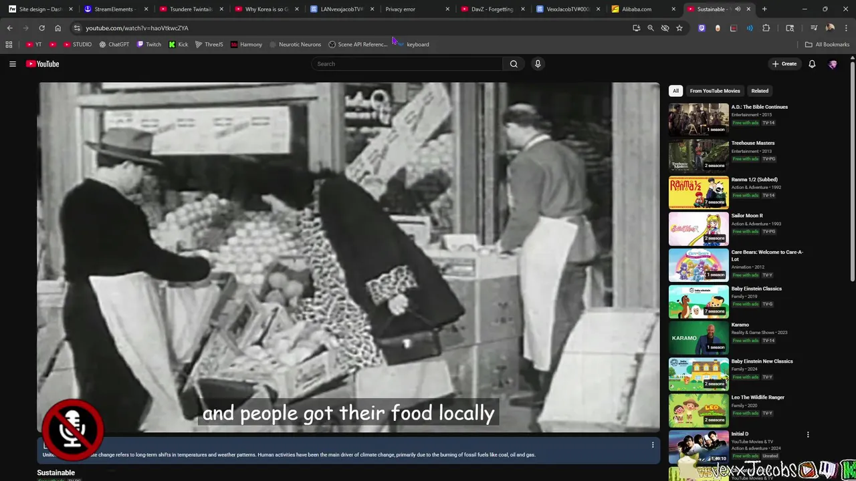The image size is (856, 481).
Task: Click the Create button
Action: (784, 63)
